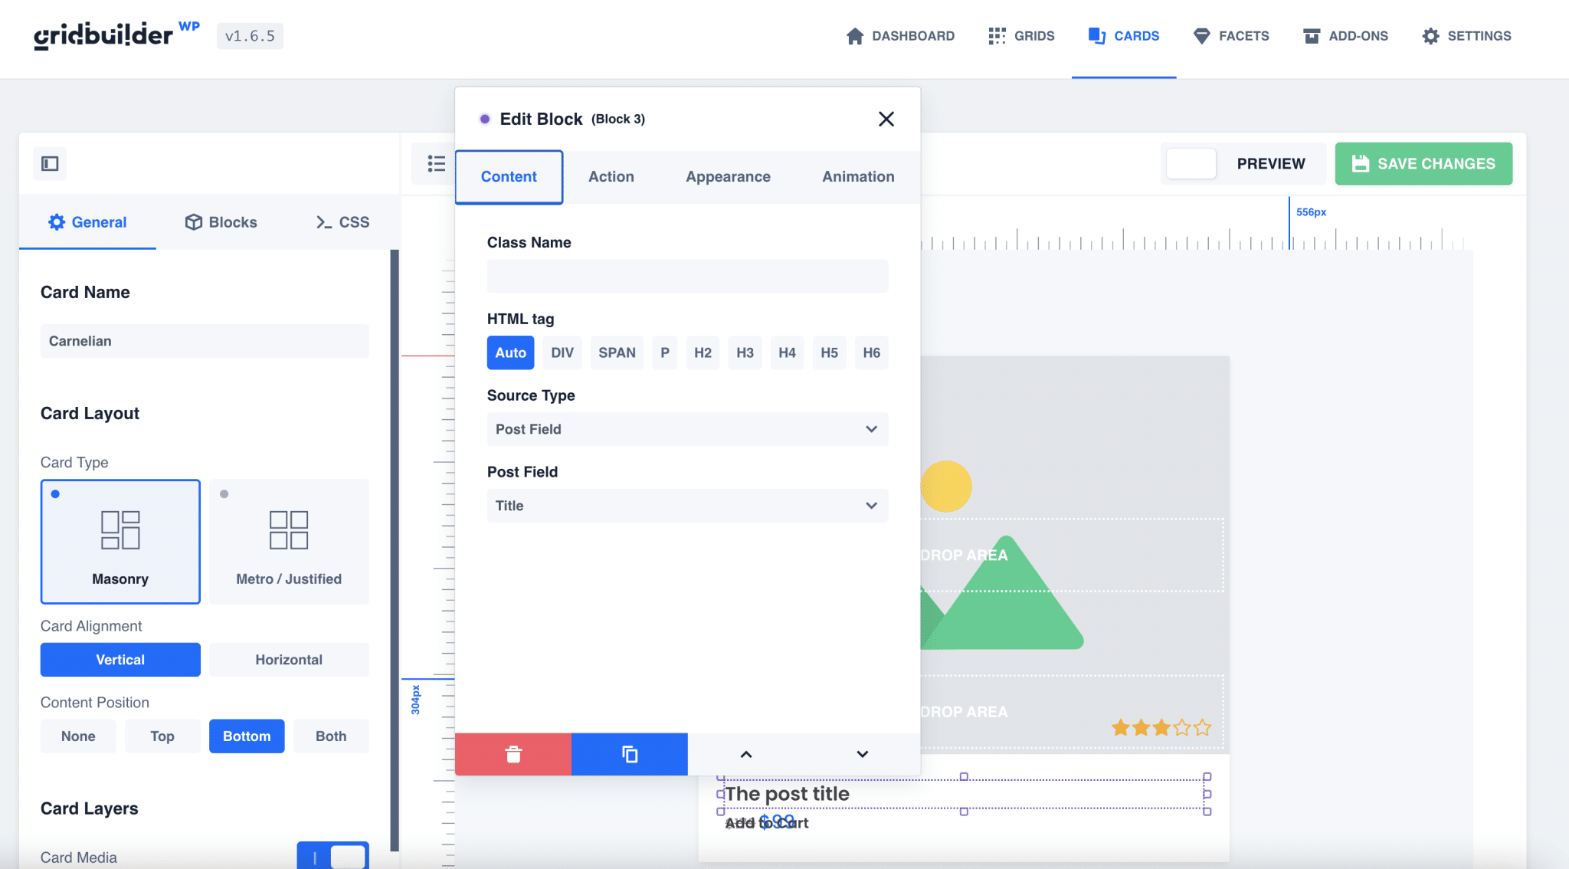This screenshot has width=1569, height=869.
Task: Select the SPAN HTML tag
Action: 617,353
